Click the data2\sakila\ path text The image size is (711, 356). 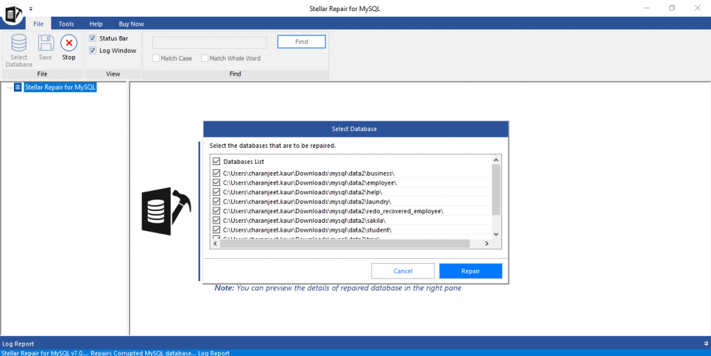click(x=304, y=221)
